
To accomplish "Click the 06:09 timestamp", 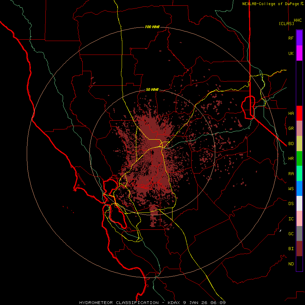I will point(219,303).
